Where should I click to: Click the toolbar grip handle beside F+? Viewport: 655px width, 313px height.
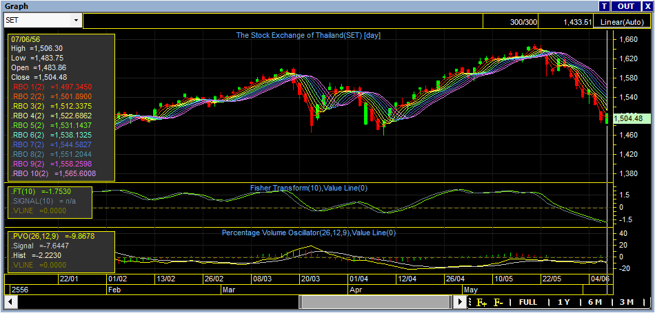click(x=470, y=302)
